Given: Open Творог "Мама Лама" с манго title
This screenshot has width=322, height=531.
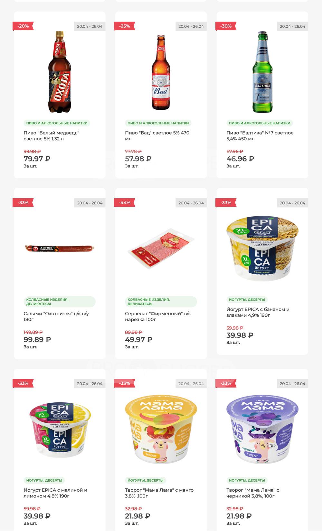Looking at the screenshot, I should (159, 493).
